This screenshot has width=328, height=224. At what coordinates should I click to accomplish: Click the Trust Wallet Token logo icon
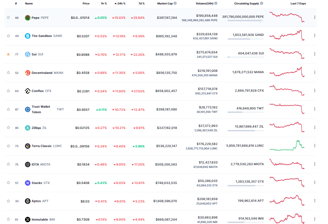[28, 109]
